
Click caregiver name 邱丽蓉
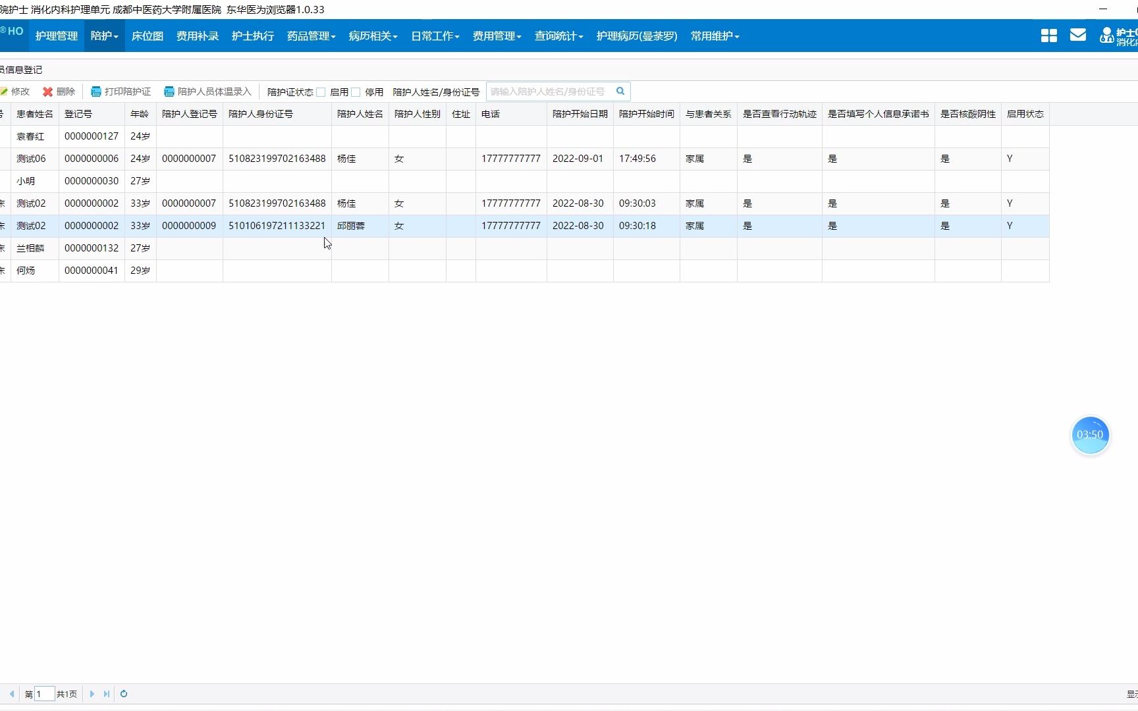point(351,226)
